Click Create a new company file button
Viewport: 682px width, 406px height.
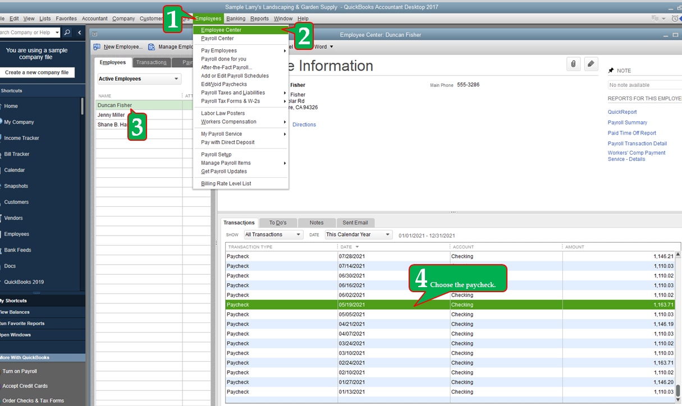point(37,72)
